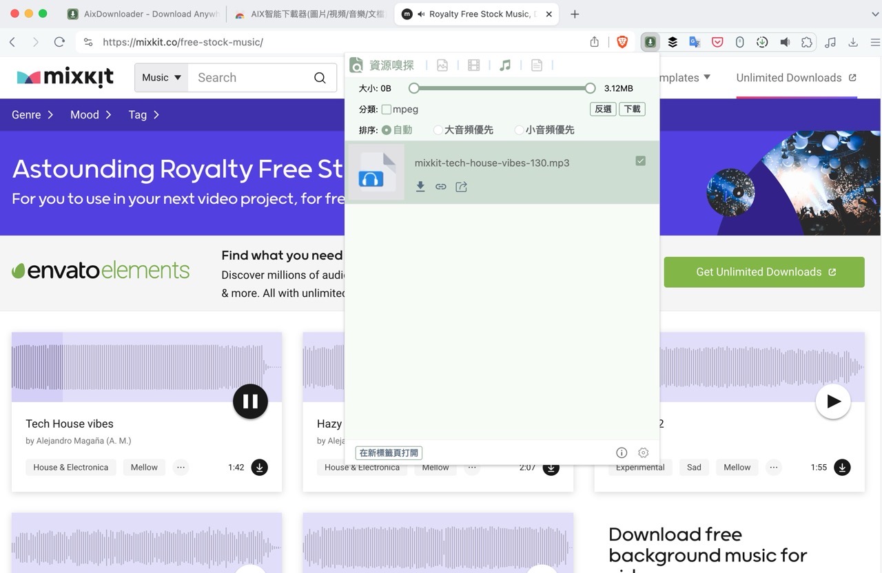Viewport: 882px width, 573px height.
Task: Show more tags for Tech House vibes
Action: 181,467
